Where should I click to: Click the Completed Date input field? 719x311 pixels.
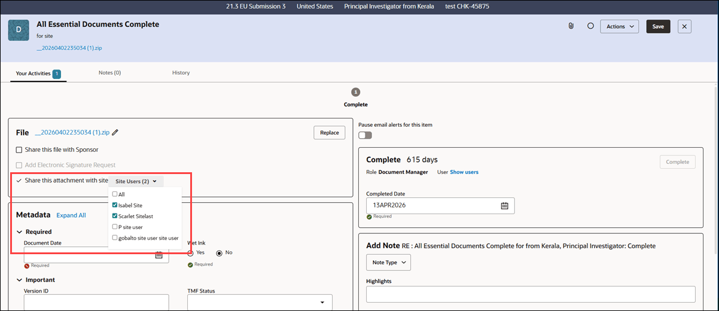[440, 205]
